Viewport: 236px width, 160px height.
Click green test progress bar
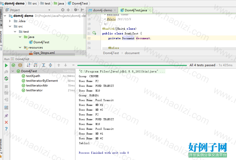(132, 65)
